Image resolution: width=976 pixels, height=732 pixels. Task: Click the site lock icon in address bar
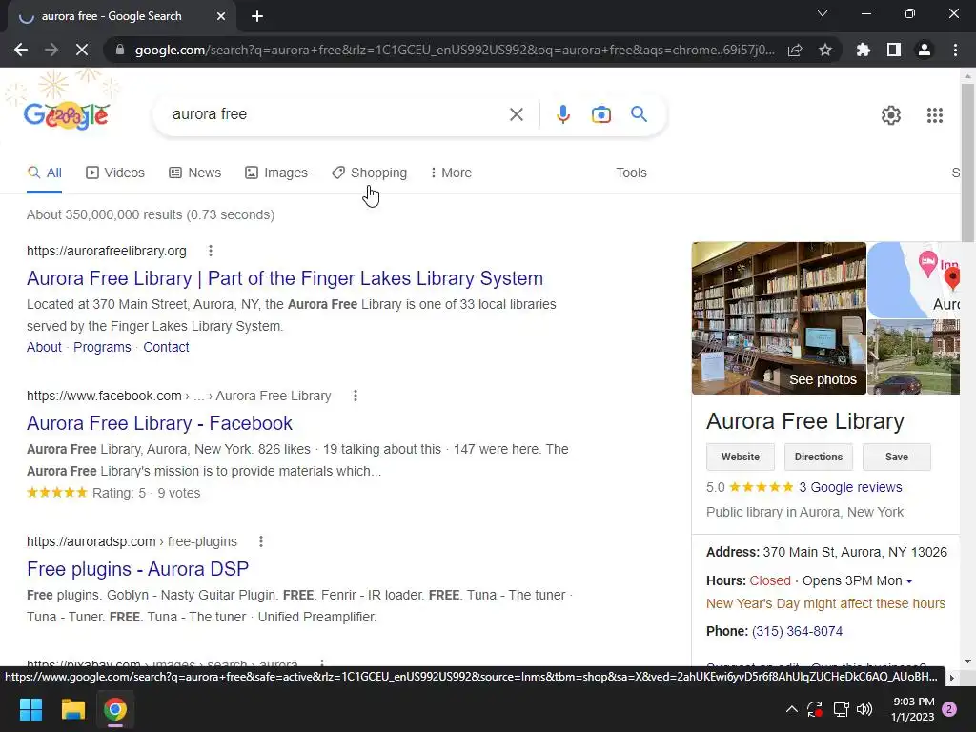click(120, 50)
